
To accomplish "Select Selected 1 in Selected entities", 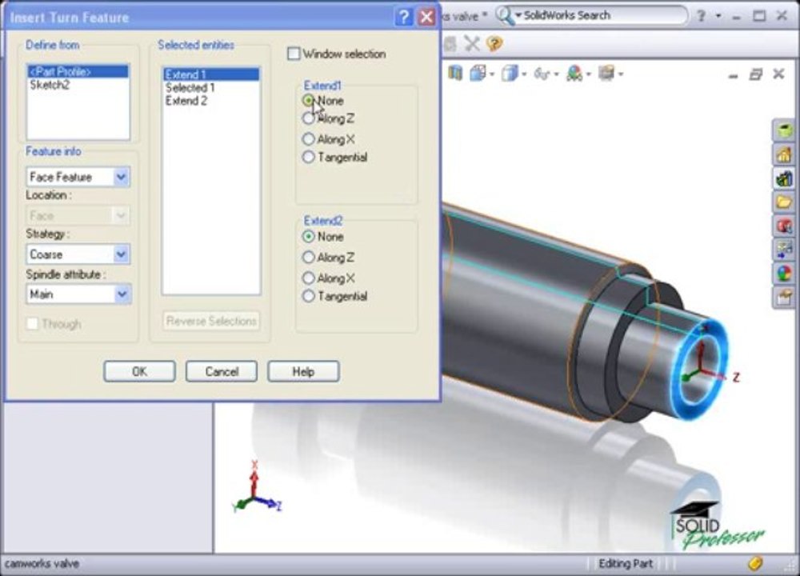I will (210, 88).
